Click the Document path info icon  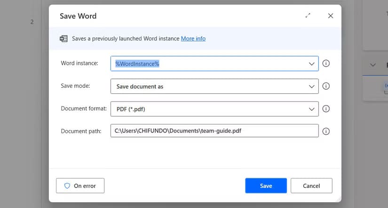[x=326, y=131]
